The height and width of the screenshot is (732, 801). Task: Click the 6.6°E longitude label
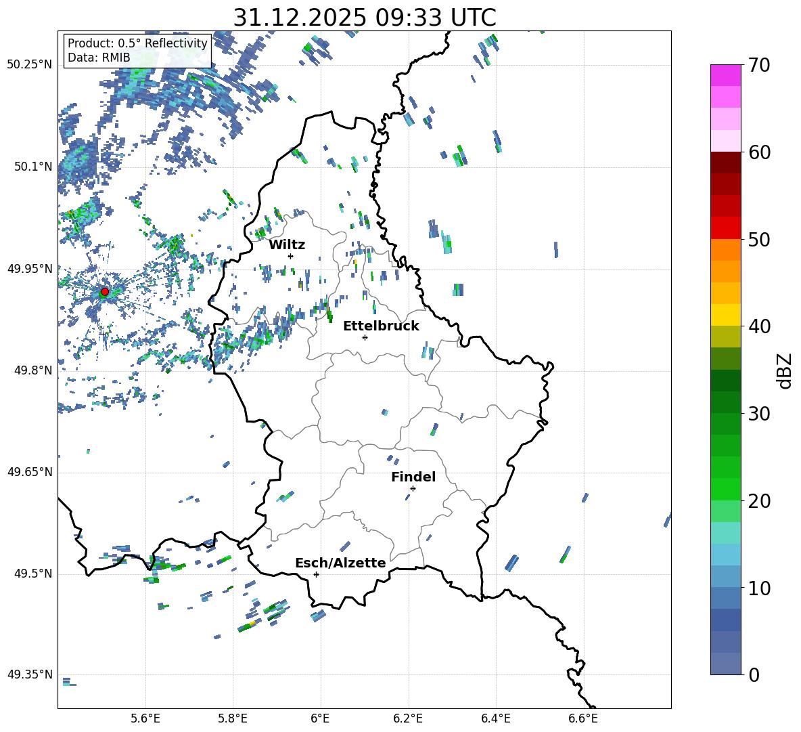click(583, 718)
